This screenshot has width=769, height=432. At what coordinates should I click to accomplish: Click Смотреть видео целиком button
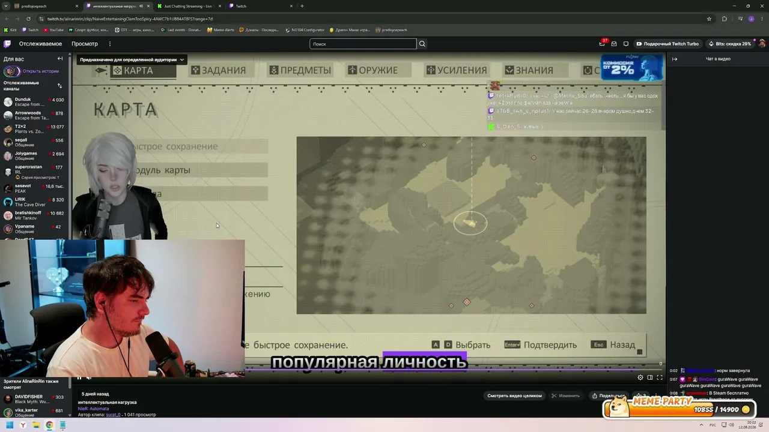(514, 396)
